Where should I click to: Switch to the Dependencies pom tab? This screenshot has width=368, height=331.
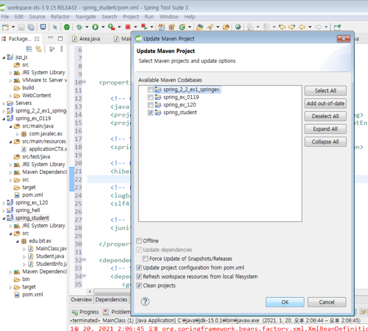click(x=111, y=300)
